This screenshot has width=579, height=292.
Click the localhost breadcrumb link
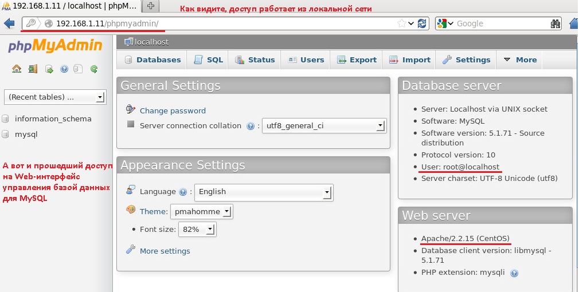pyautogui.click(x=151, y=42)
